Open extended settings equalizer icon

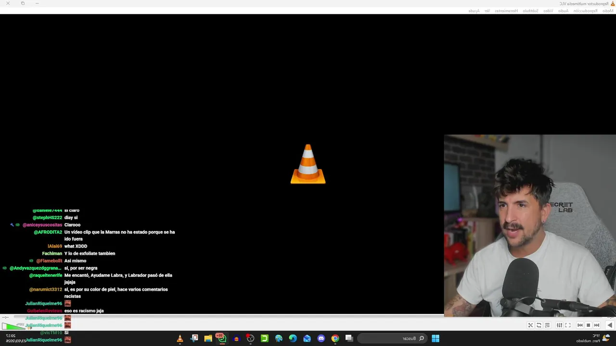pyautogui.click(x=559, y=325)
